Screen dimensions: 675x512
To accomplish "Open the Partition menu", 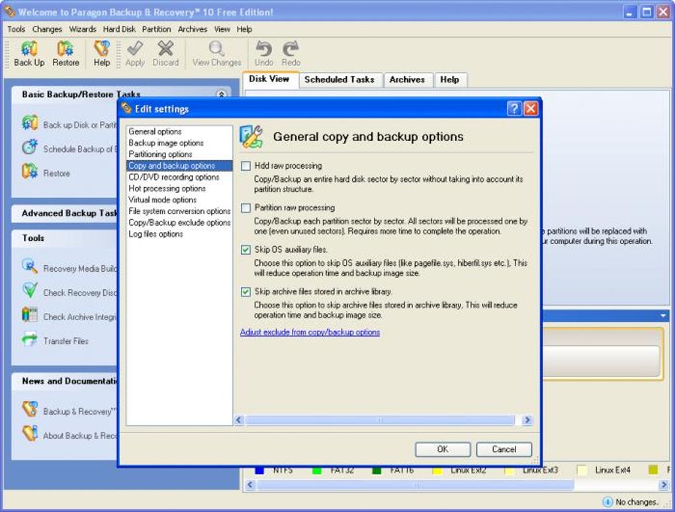I will pyautogui.click(x=156, y=29).
